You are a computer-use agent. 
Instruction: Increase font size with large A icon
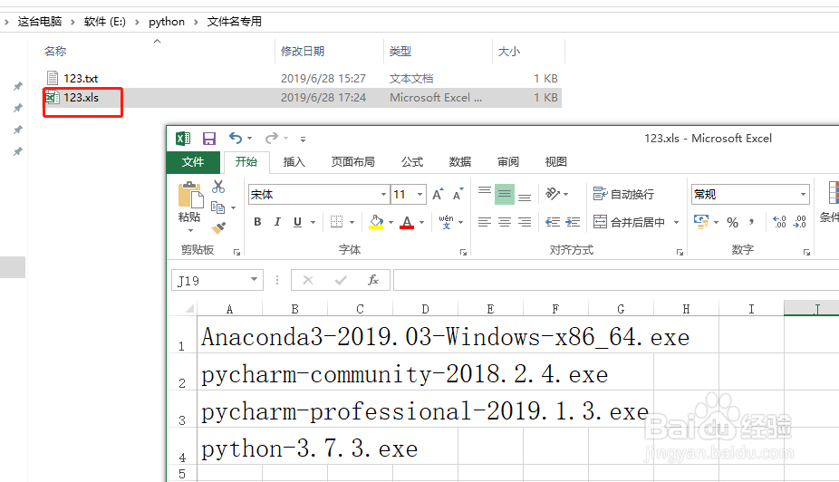(438, 194)
